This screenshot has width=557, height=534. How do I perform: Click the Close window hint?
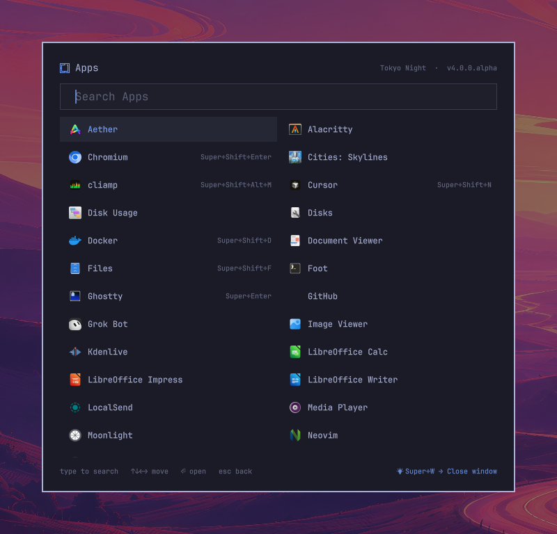click(x=472, y=471)
